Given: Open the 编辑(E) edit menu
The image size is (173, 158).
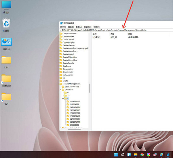Looking at the screenshot, I should (71, 27).
